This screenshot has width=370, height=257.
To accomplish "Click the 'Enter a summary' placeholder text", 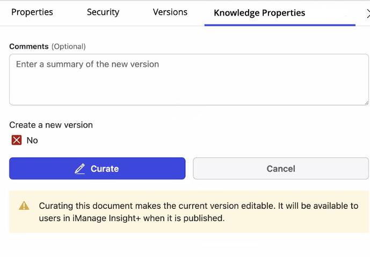I will pyautogui.click(x=88, y=64).
